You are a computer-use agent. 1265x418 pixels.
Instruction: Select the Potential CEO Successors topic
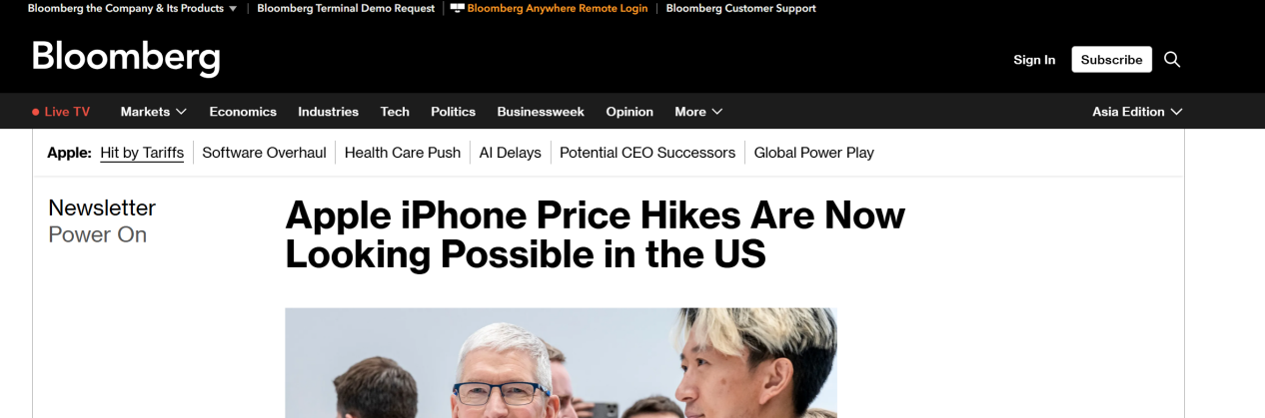coord(647,153)
